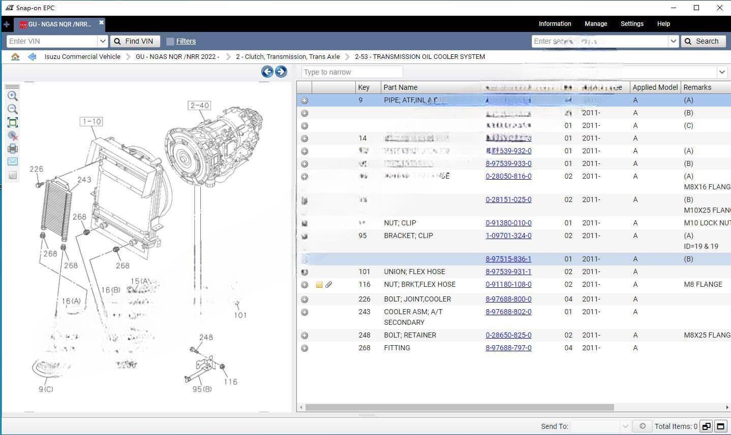Click the Find VIN button
The width and height of the screenshot is (731, 435).
(x=134, y=41)
